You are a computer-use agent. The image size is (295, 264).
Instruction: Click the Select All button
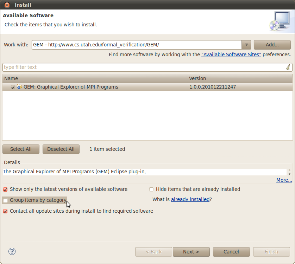[x=21, y=149]
